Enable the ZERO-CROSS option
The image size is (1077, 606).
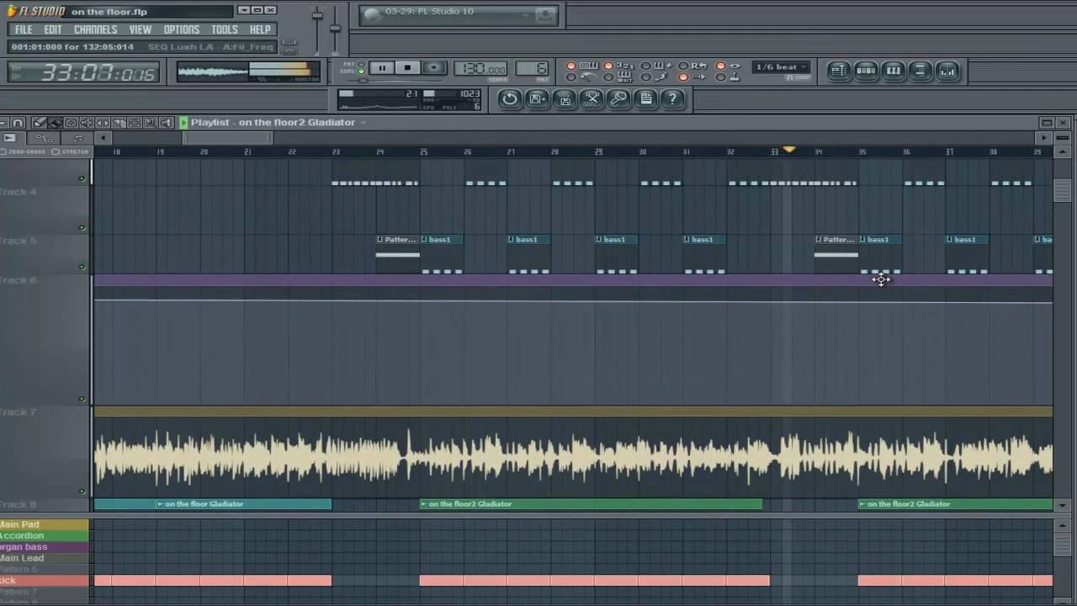24,151
